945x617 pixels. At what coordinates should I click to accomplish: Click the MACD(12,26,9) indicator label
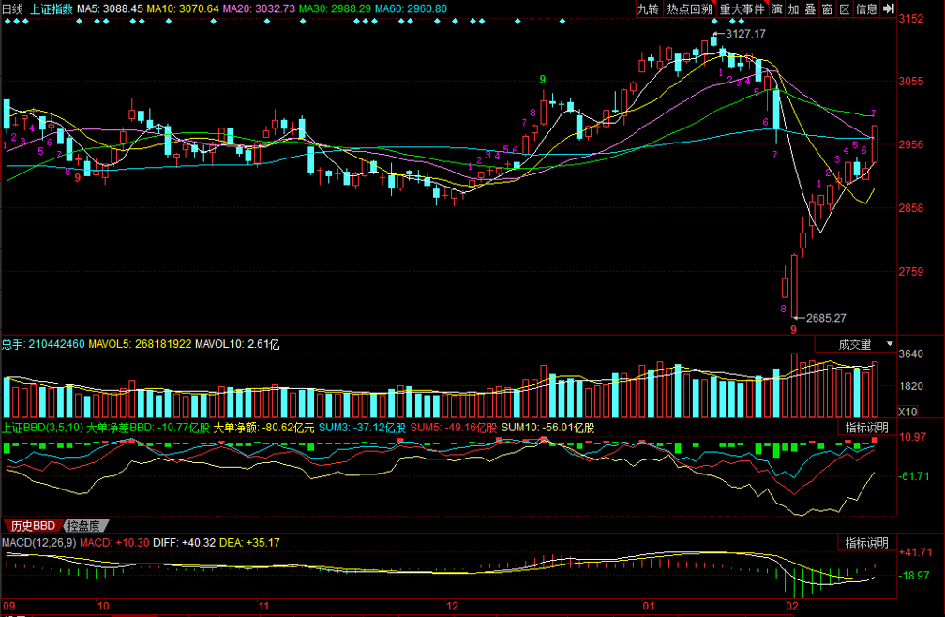(x=38, y=542)
